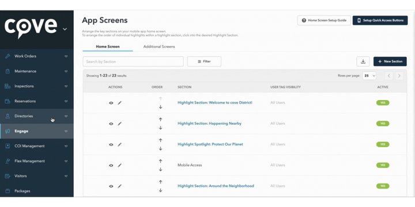Move Protect Our Planet spotlight up

click(160, 140)
